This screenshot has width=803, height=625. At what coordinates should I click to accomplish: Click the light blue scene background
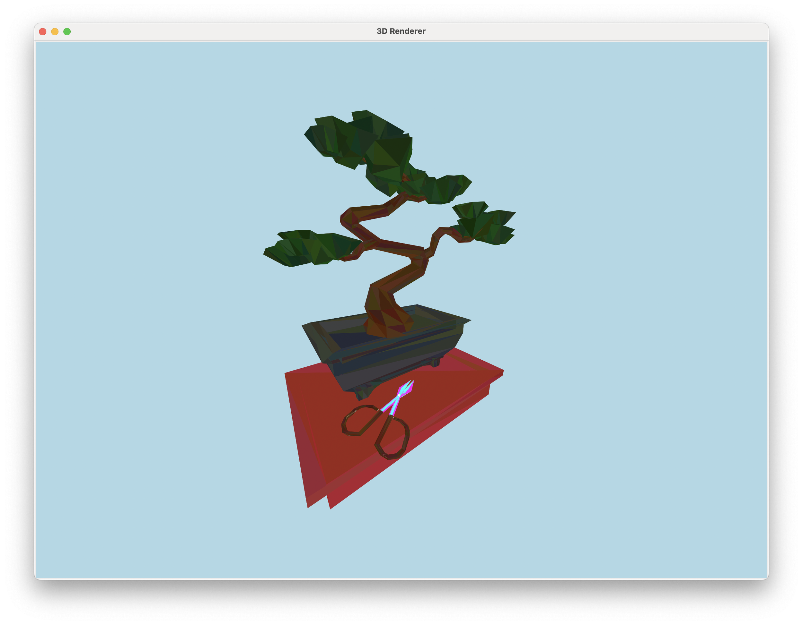(x=147, y=147)
